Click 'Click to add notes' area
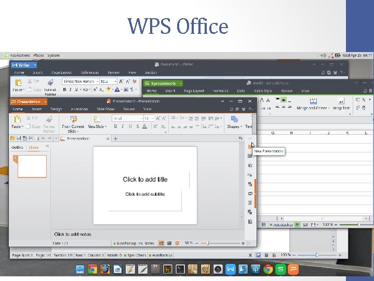This screenshot has width=374, height=281. [73, 234]
